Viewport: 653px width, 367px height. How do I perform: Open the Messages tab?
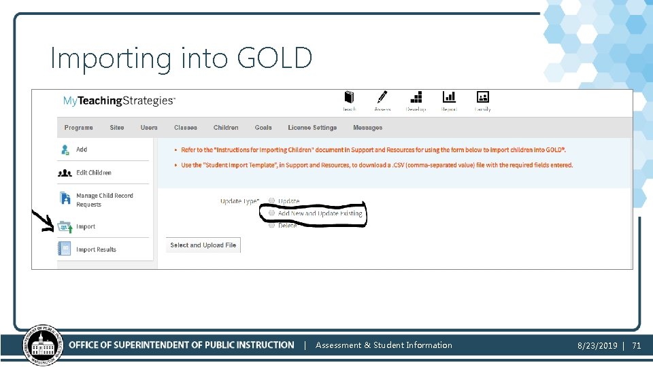(368, 128)
